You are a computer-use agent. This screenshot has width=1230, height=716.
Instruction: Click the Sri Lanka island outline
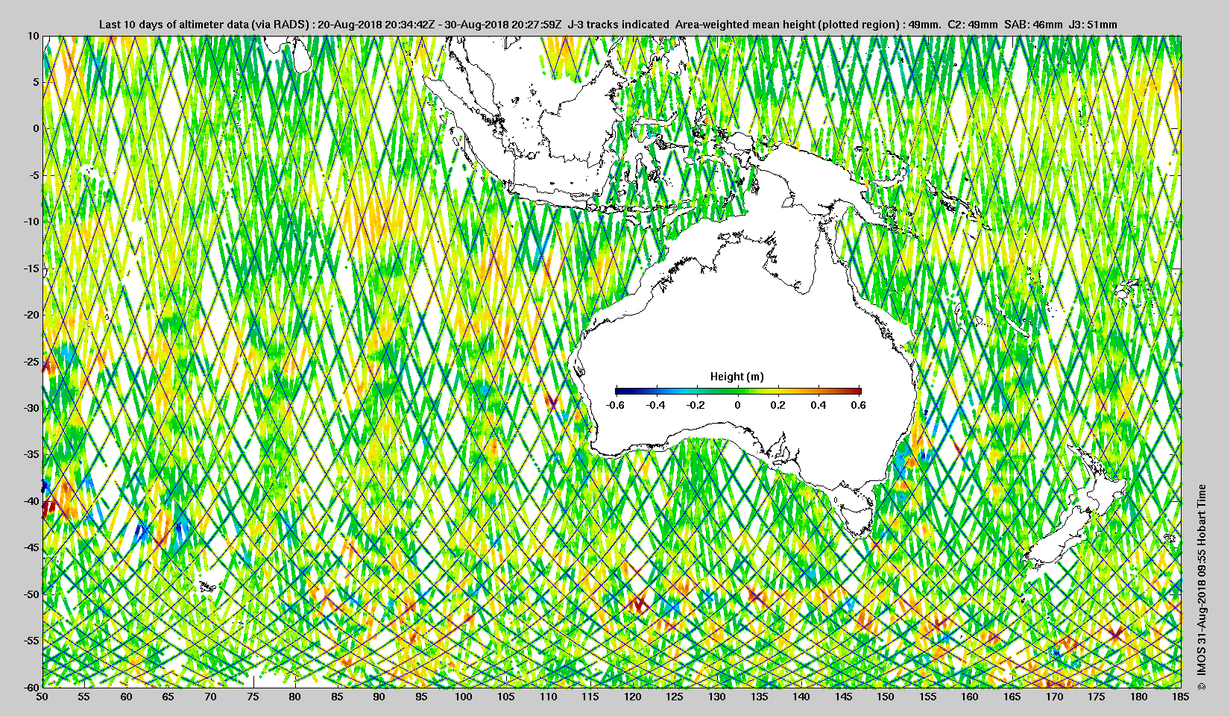(x=301, y=57)
